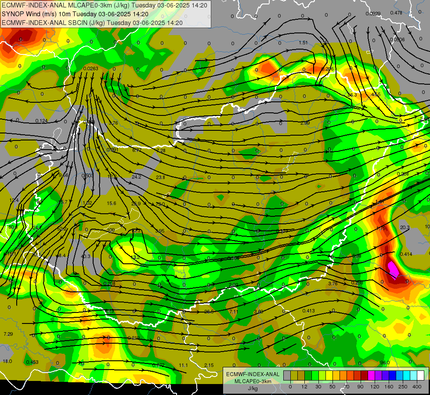Click the map value 5.98
Image resolution: width=430 pixels, height=395 pixels.
357,256
